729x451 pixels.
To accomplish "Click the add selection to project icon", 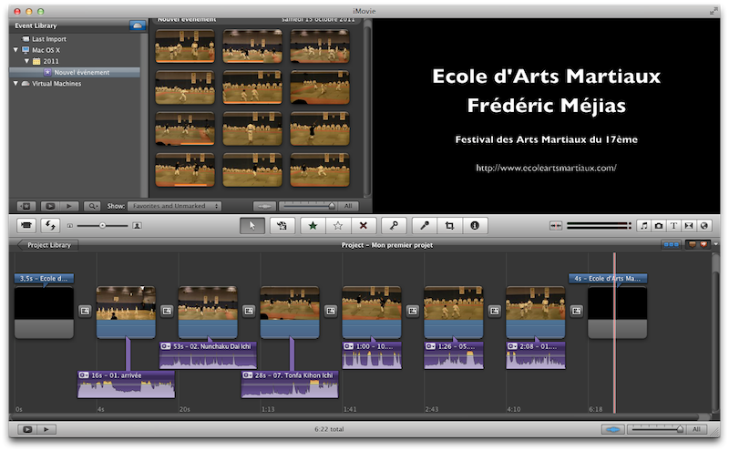I will [282, 226].
